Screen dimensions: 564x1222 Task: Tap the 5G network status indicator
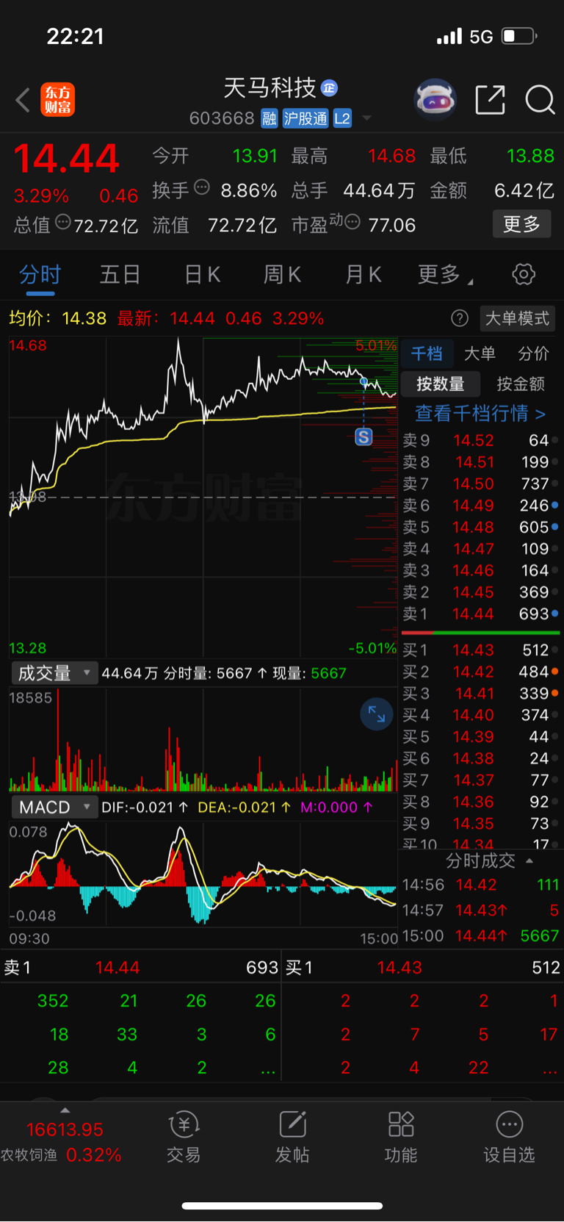pyautogui.click(x=481, y=36)
